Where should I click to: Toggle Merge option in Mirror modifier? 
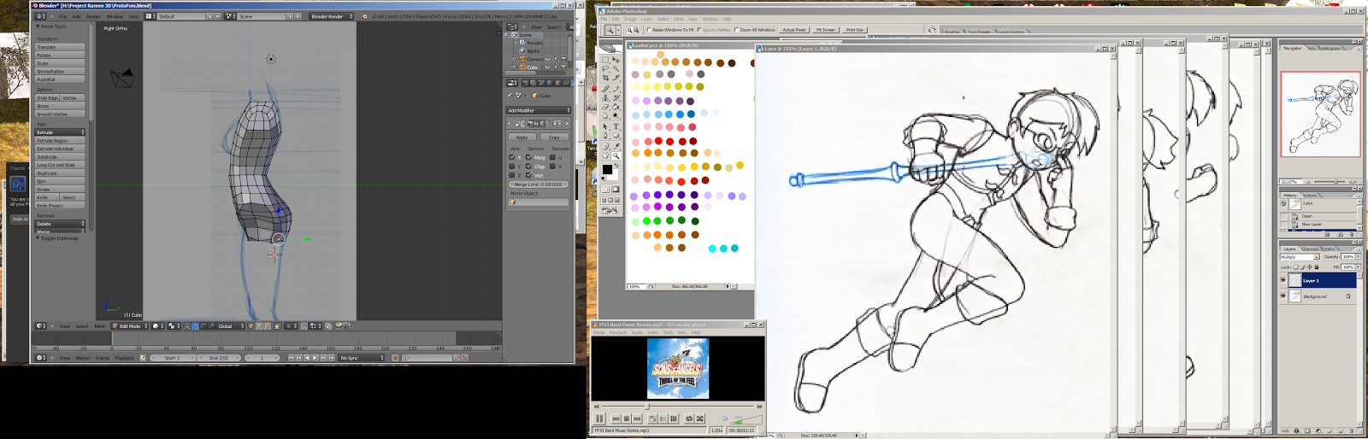click(x=529, y=157)
